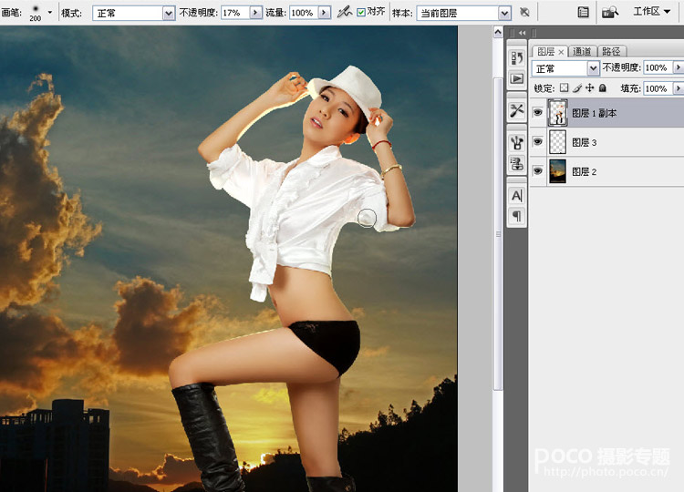Expand the brush preset dropdown arrow
The image size is (684, 492).
[x=50, y=12]
